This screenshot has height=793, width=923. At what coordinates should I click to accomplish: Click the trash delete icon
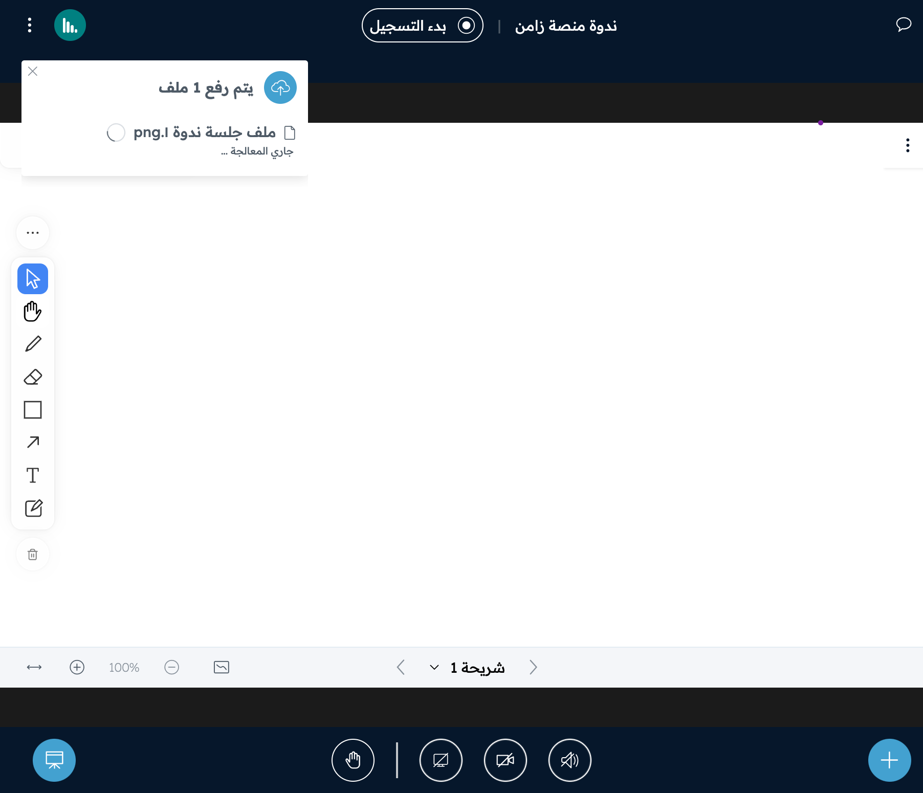[33, 554]
